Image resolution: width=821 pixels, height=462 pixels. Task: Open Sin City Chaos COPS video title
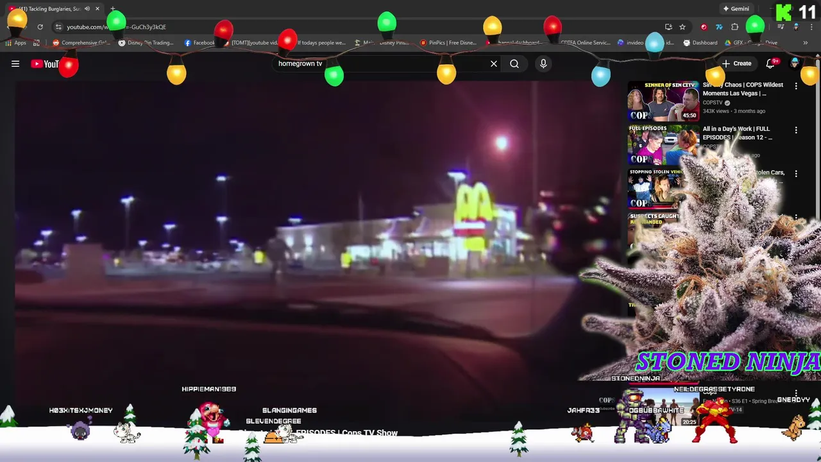(x=743, y=89)
